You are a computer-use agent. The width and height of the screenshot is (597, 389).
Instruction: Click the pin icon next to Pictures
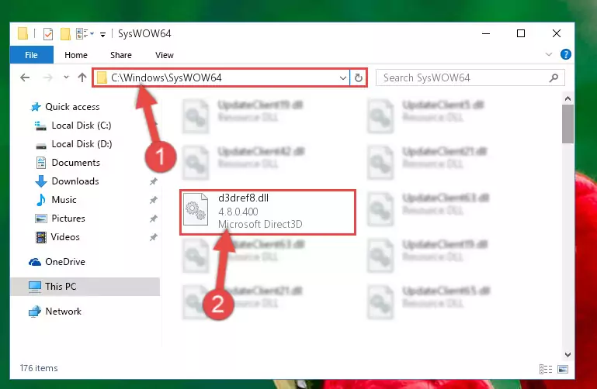(x=154, y=219)
